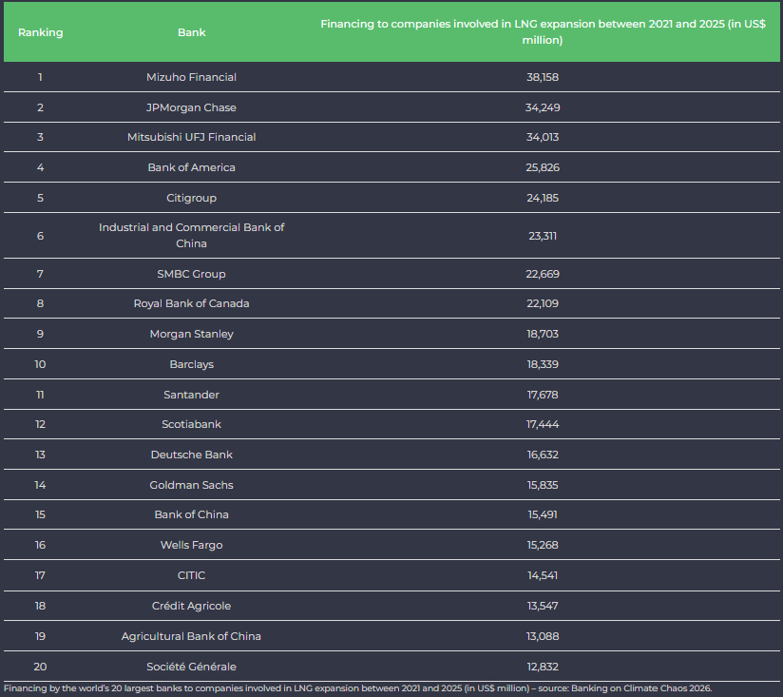Click the value 12,832
This screenshot has height=697, width=783.
(x=543, y=667)
